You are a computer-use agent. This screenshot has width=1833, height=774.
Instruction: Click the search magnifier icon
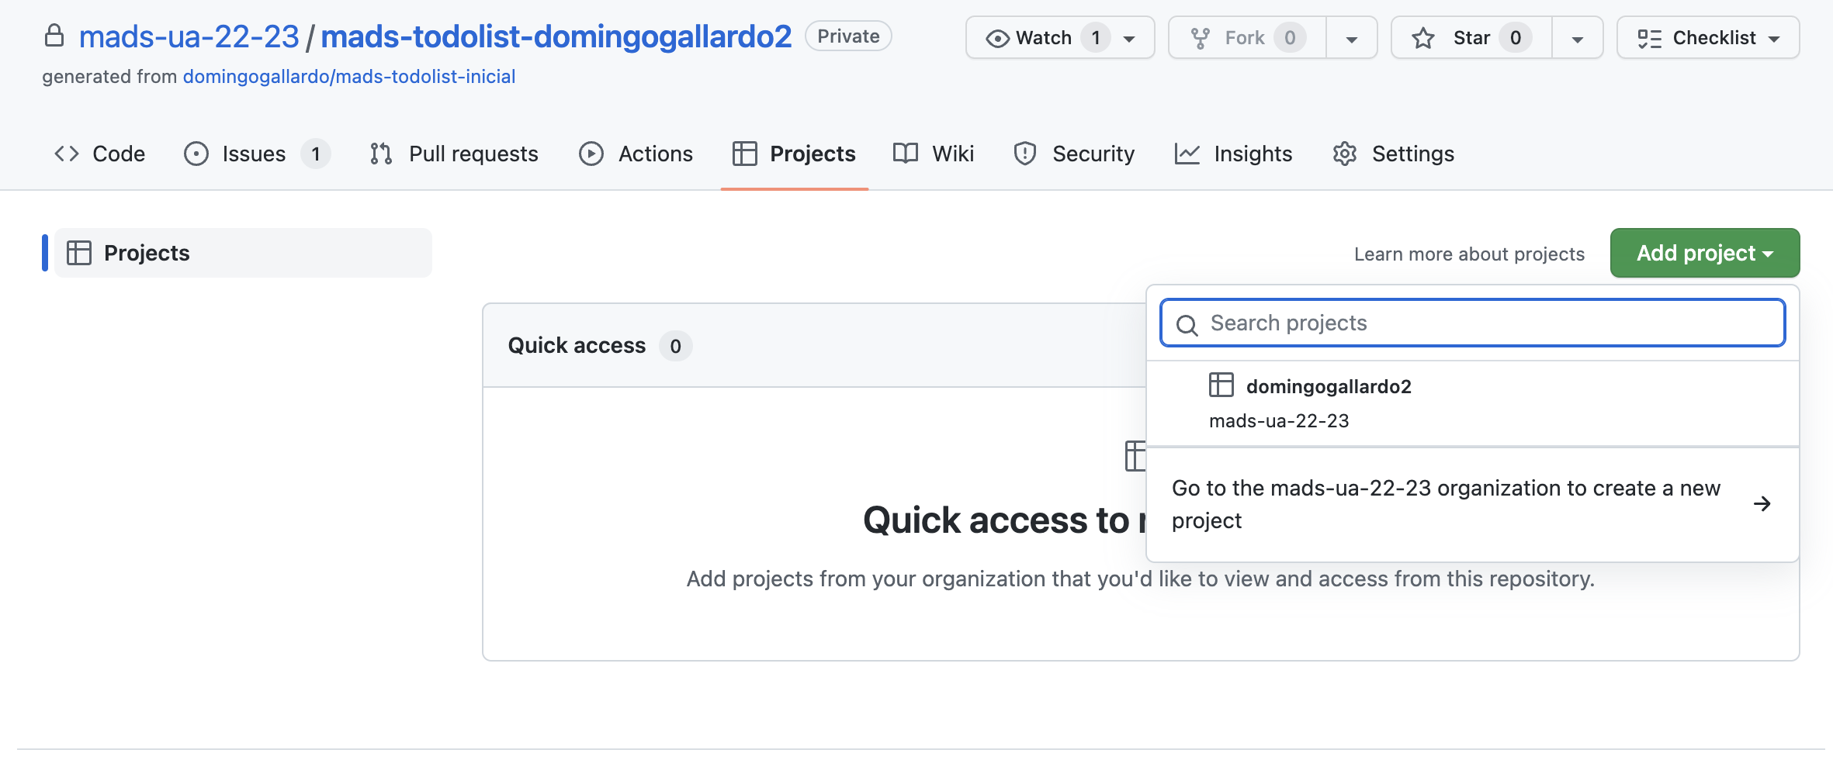pyautogui.click(x=1187, y=324)
